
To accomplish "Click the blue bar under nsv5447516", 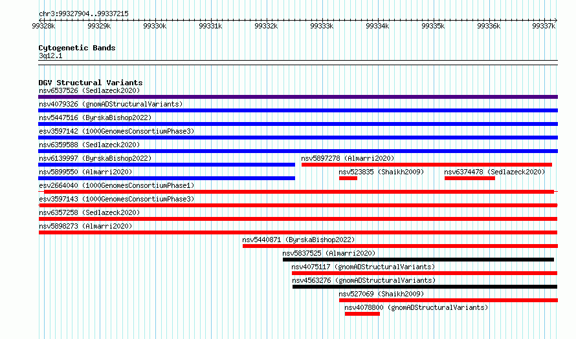I will point(298,124).
